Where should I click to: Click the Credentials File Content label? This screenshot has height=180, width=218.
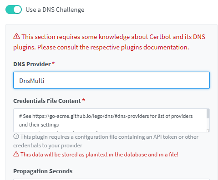[x=47, y=101]
